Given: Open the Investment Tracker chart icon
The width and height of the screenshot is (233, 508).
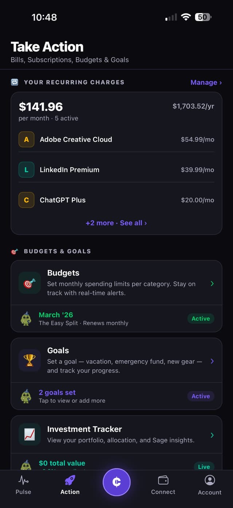Looking at the screenshot, I should tap(29, 434).
